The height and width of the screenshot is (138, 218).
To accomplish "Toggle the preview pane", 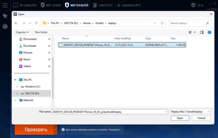I will tap(202, 32).
